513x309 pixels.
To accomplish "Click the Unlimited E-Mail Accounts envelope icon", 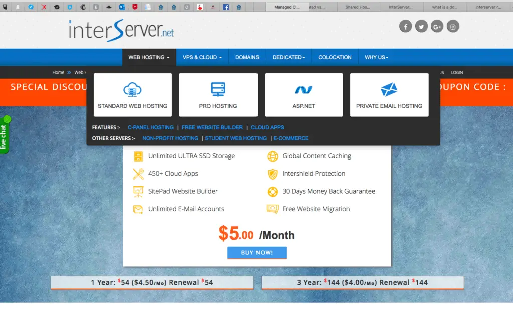I will click(138, 209).
